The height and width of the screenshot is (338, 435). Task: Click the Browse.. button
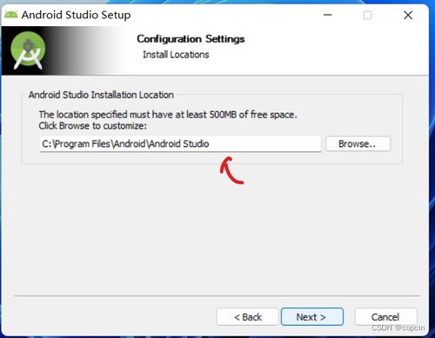[358, 143]
